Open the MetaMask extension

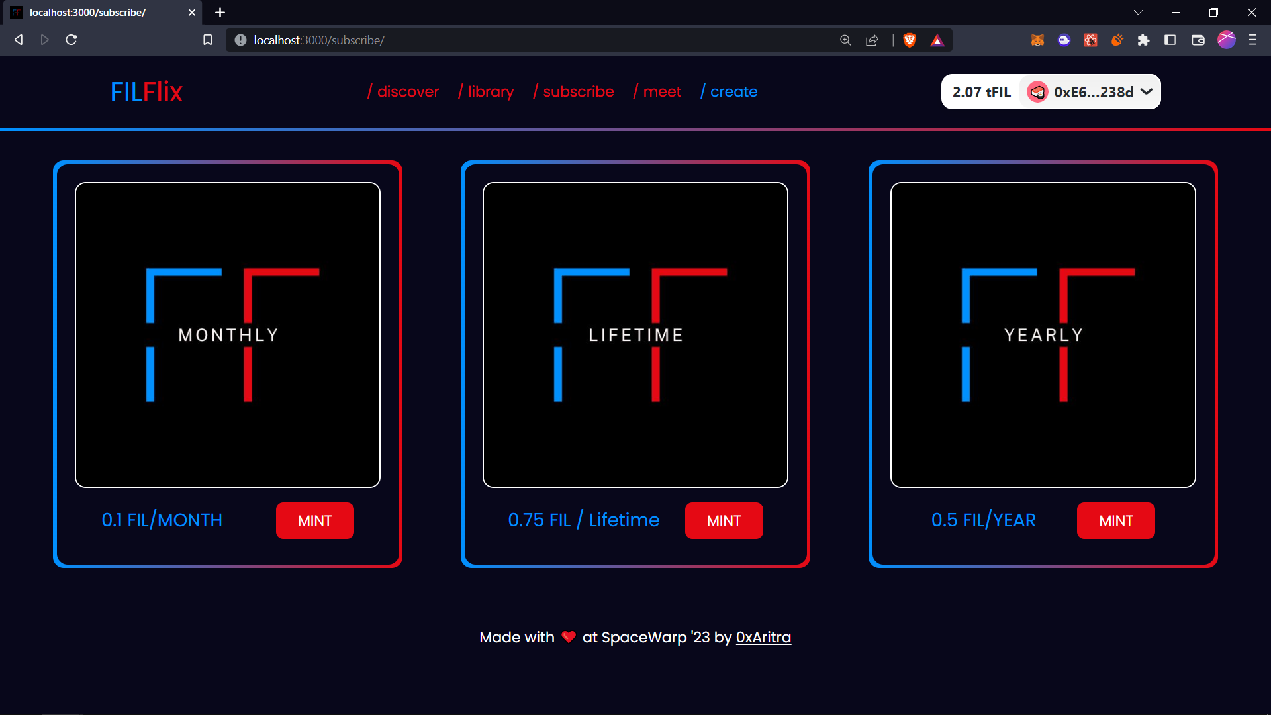[1037, 40]
